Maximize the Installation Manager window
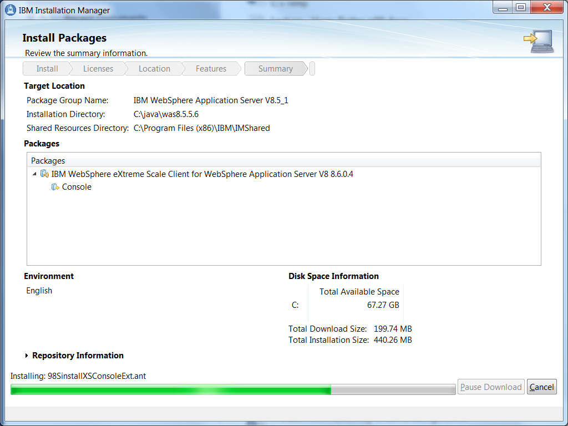 pyautogui.click(x=520, y=8)
